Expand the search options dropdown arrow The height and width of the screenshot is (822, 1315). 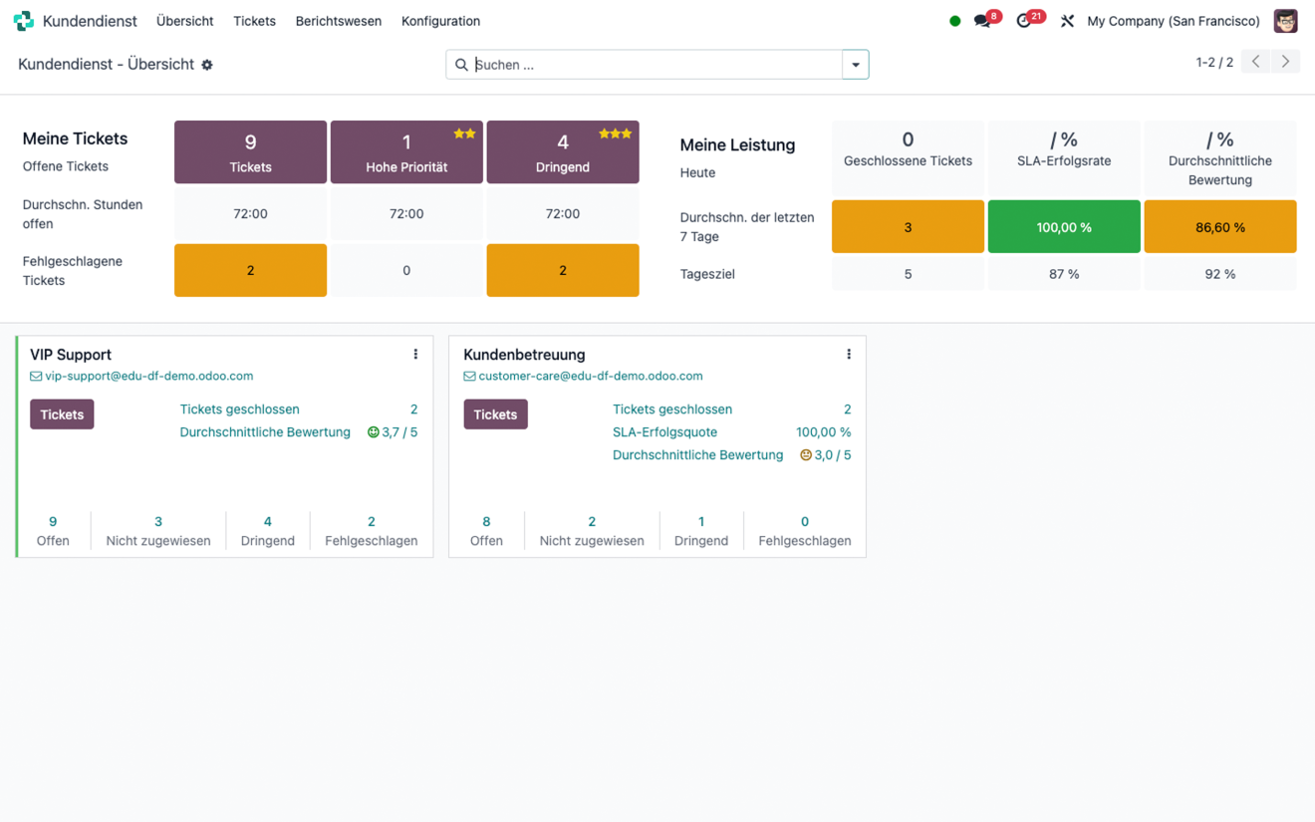tap(856, 65)
